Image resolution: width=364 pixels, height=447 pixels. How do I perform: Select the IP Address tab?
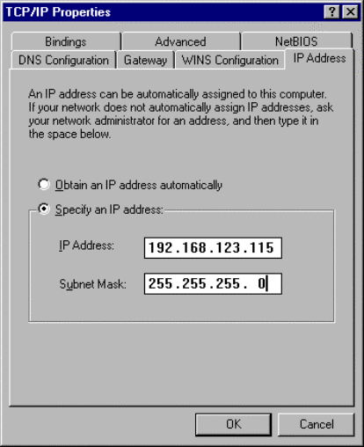click(319, 58)
